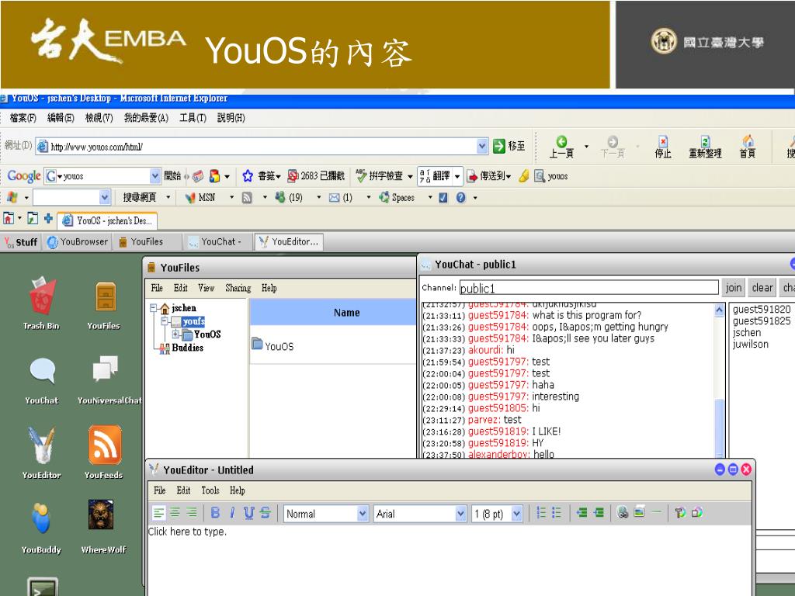
Task: Expand the YouOS tree node
Action: [x=176, y=334]
